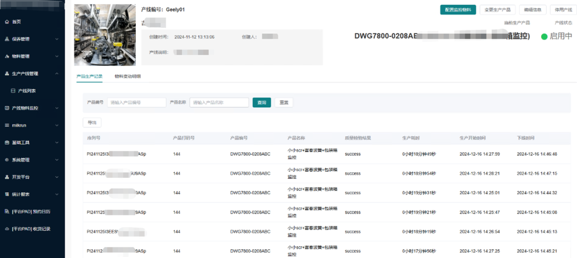Click success result in 14:46:48 row
The height and width of the screenshot is (258, 577).
point(353,154)
